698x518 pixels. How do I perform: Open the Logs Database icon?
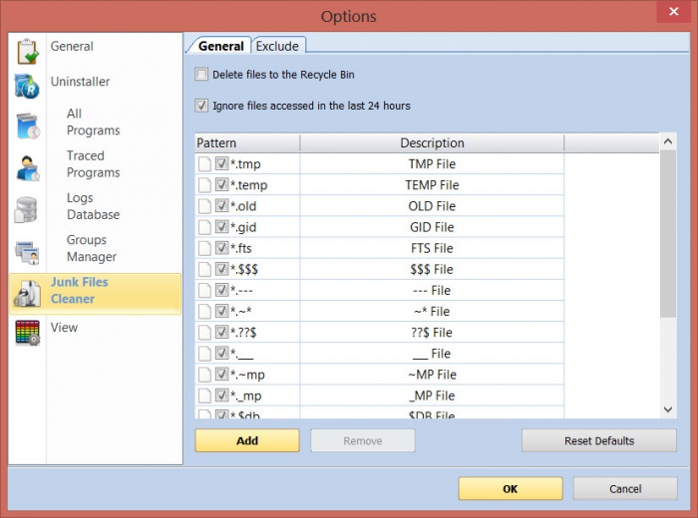[27, 209]
